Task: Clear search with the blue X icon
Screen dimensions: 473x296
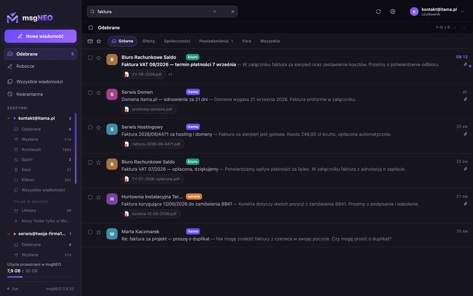Action: [x=215, y=12]
